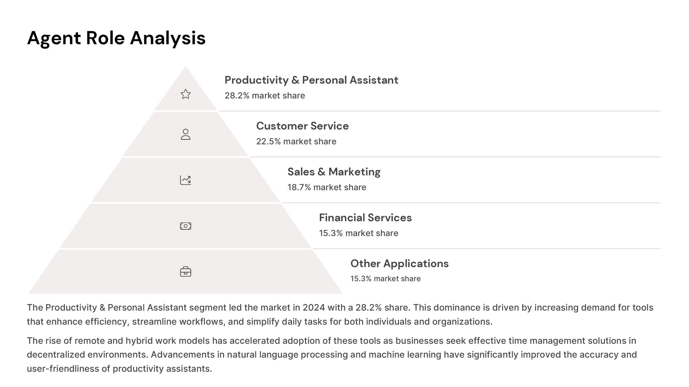Click the chart icon in Sales tier

(186, 180)
